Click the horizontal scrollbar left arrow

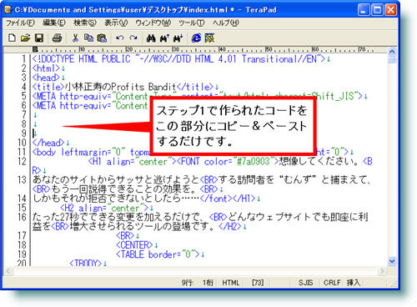[8, 270]
